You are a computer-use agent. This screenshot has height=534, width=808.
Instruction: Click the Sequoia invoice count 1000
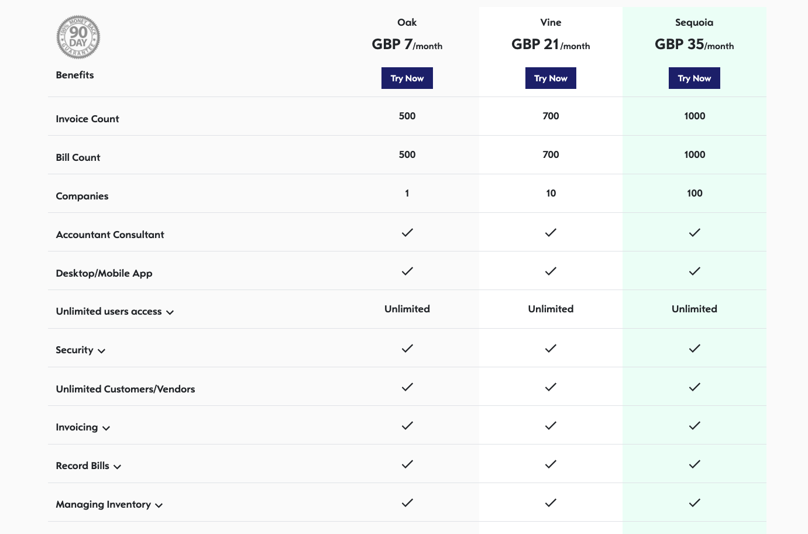pos(694,116)
